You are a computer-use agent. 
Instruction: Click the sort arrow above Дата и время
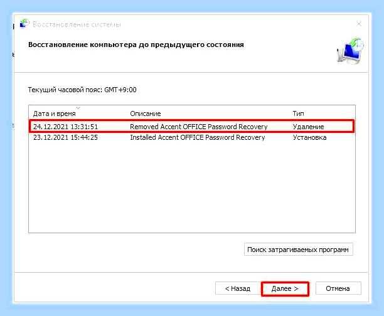pyautogui.click(x=78, y=108)
